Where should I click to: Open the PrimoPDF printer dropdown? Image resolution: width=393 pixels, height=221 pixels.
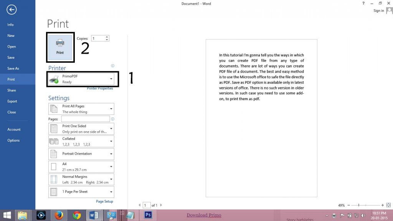[81, 79]
